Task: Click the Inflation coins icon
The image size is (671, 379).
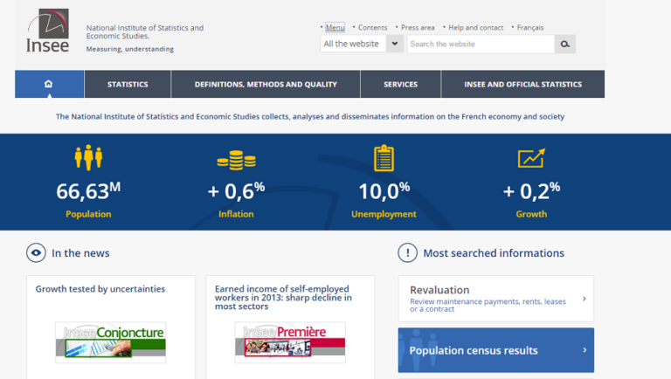Action: [x=236, y=161]
